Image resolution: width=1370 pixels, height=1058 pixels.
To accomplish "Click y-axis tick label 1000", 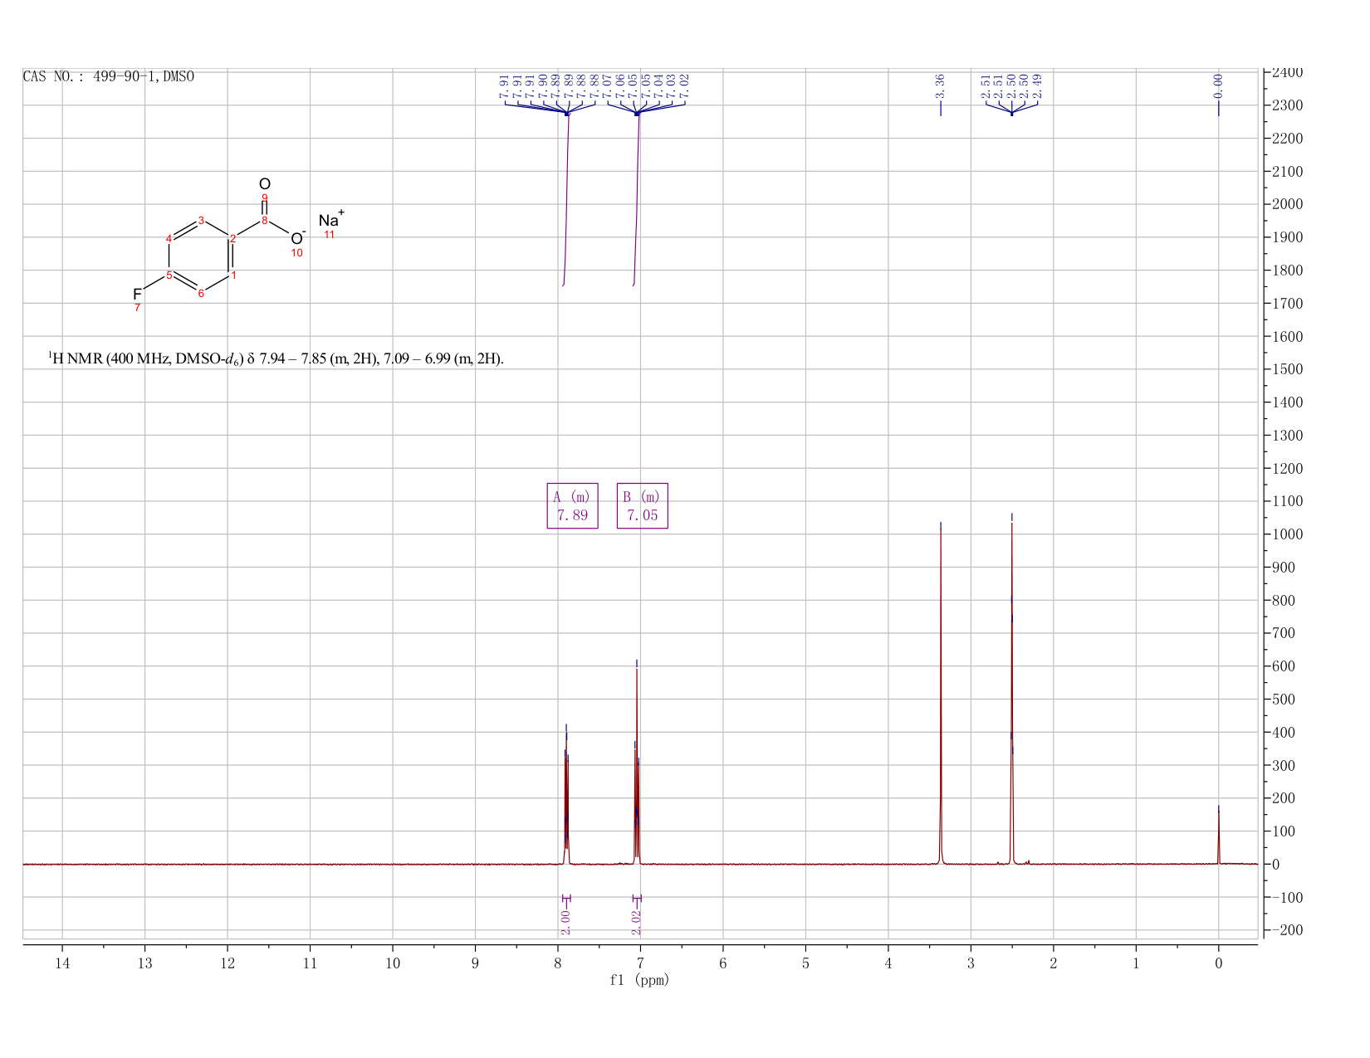I will 1287,534.
